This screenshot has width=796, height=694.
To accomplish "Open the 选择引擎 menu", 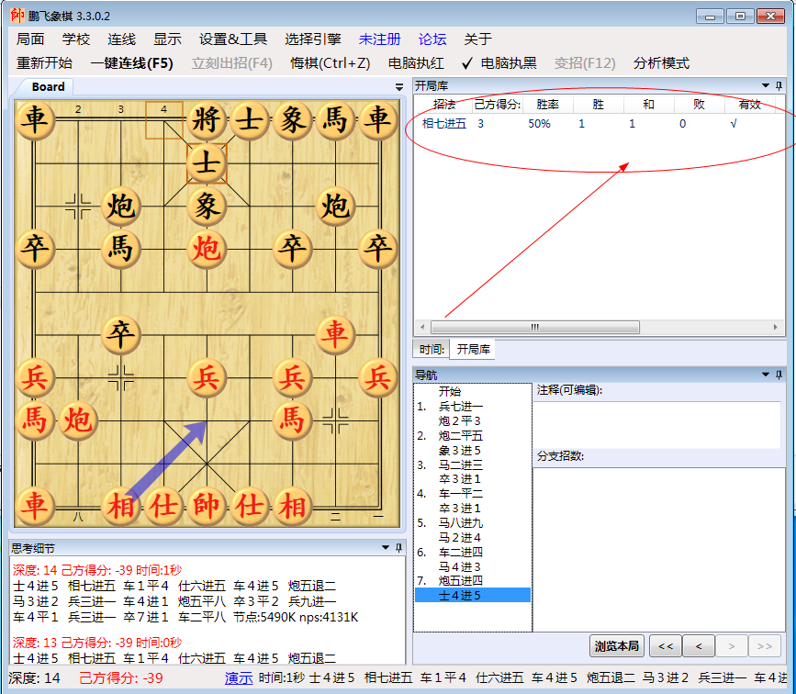I will pos(313,39).
